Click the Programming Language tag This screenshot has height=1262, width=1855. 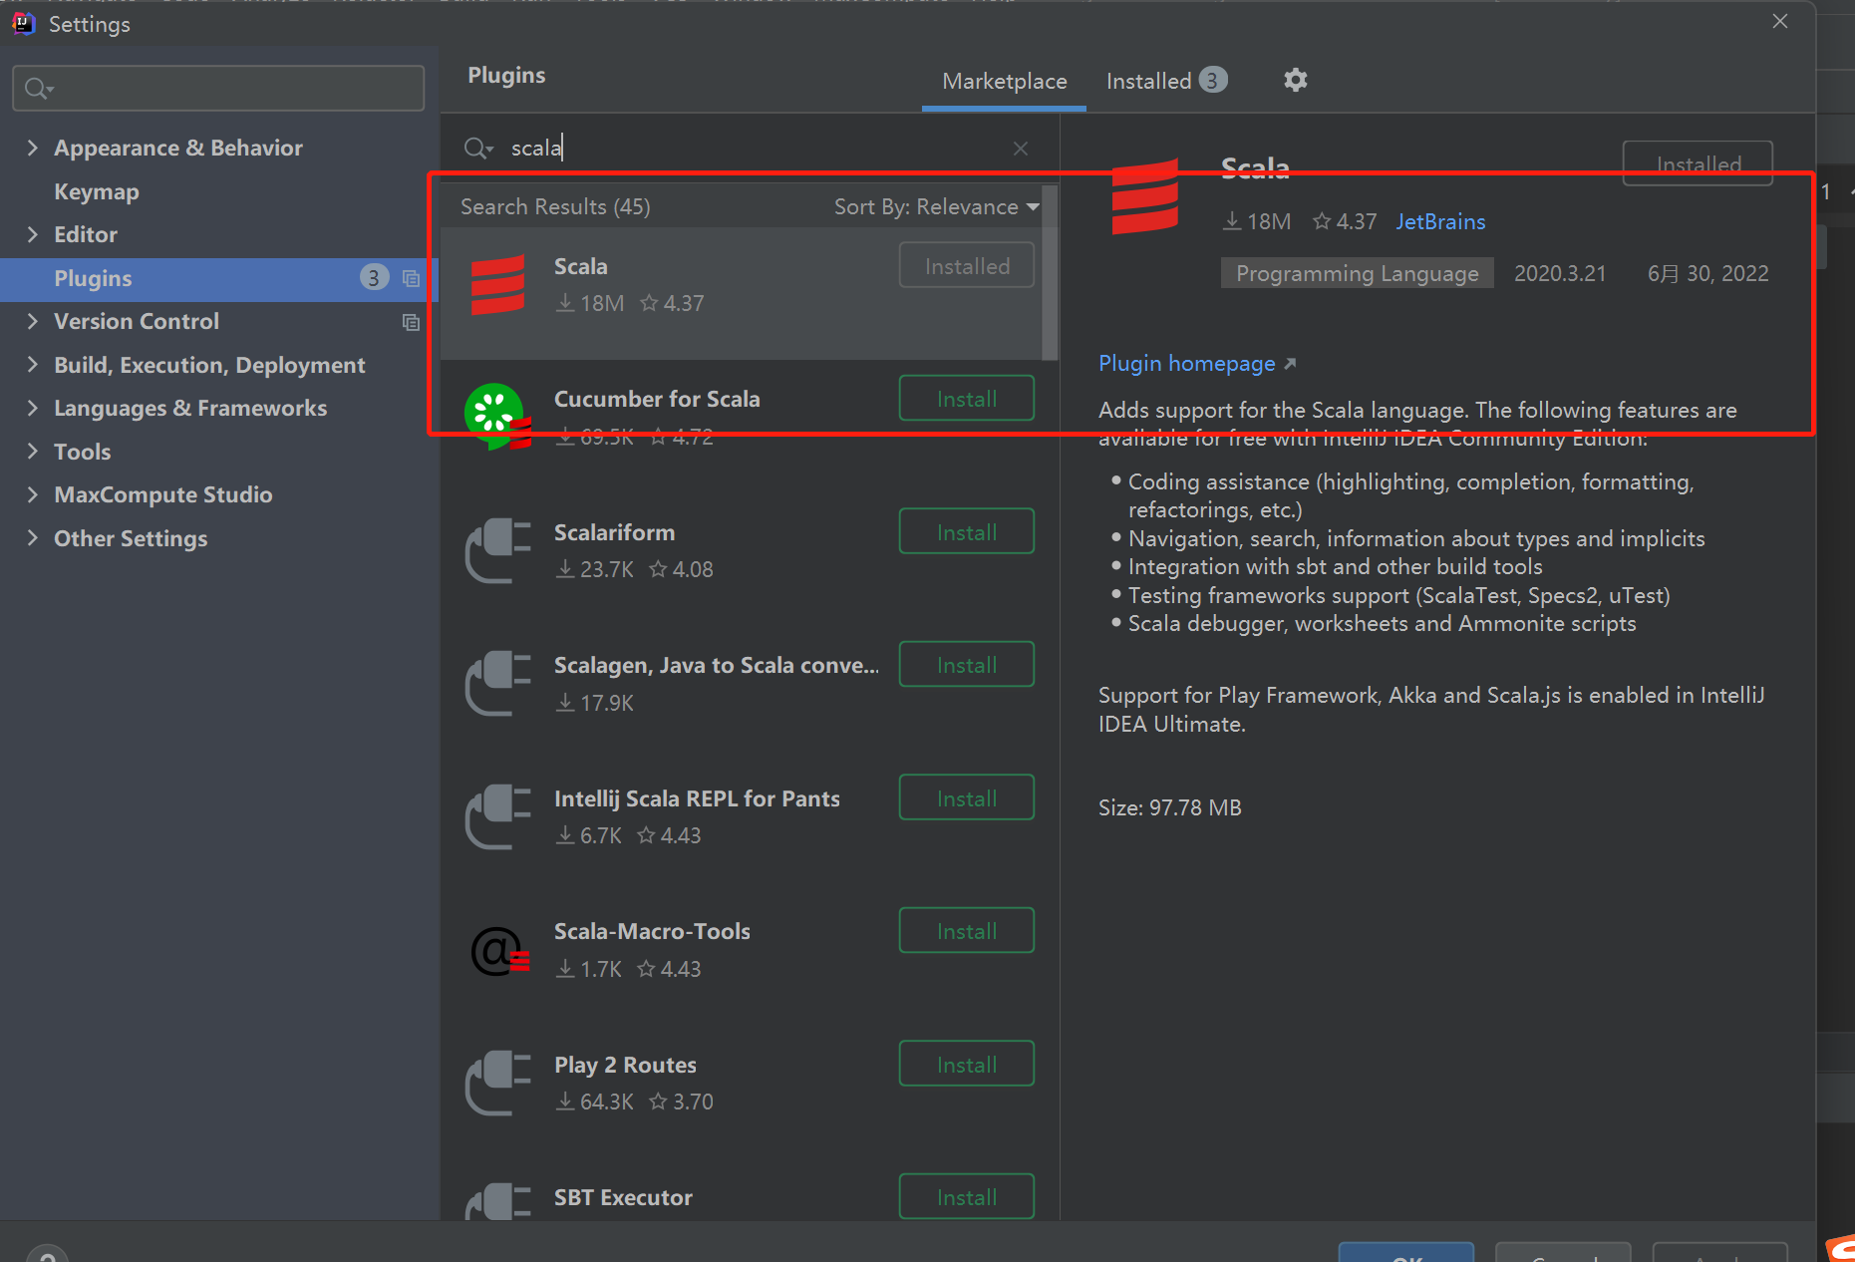click(1357, 273)
